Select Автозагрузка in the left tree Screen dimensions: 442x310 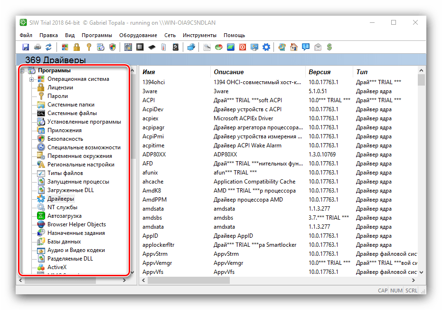tap(64, 216)
